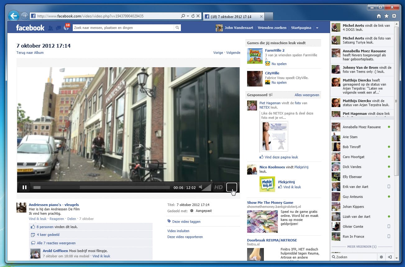Click the 'Aangepast' privacy gear setting
This screenshot has width=405, height=267.
[x=201, y=211]
